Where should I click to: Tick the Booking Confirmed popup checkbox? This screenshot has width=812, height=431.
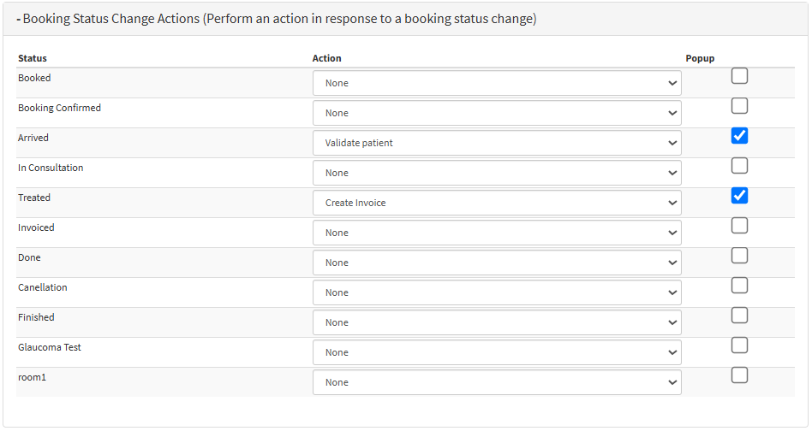(739, 106)
